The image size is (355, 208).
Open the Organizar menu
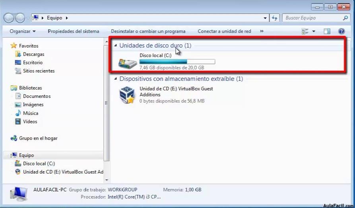point(23,31)
